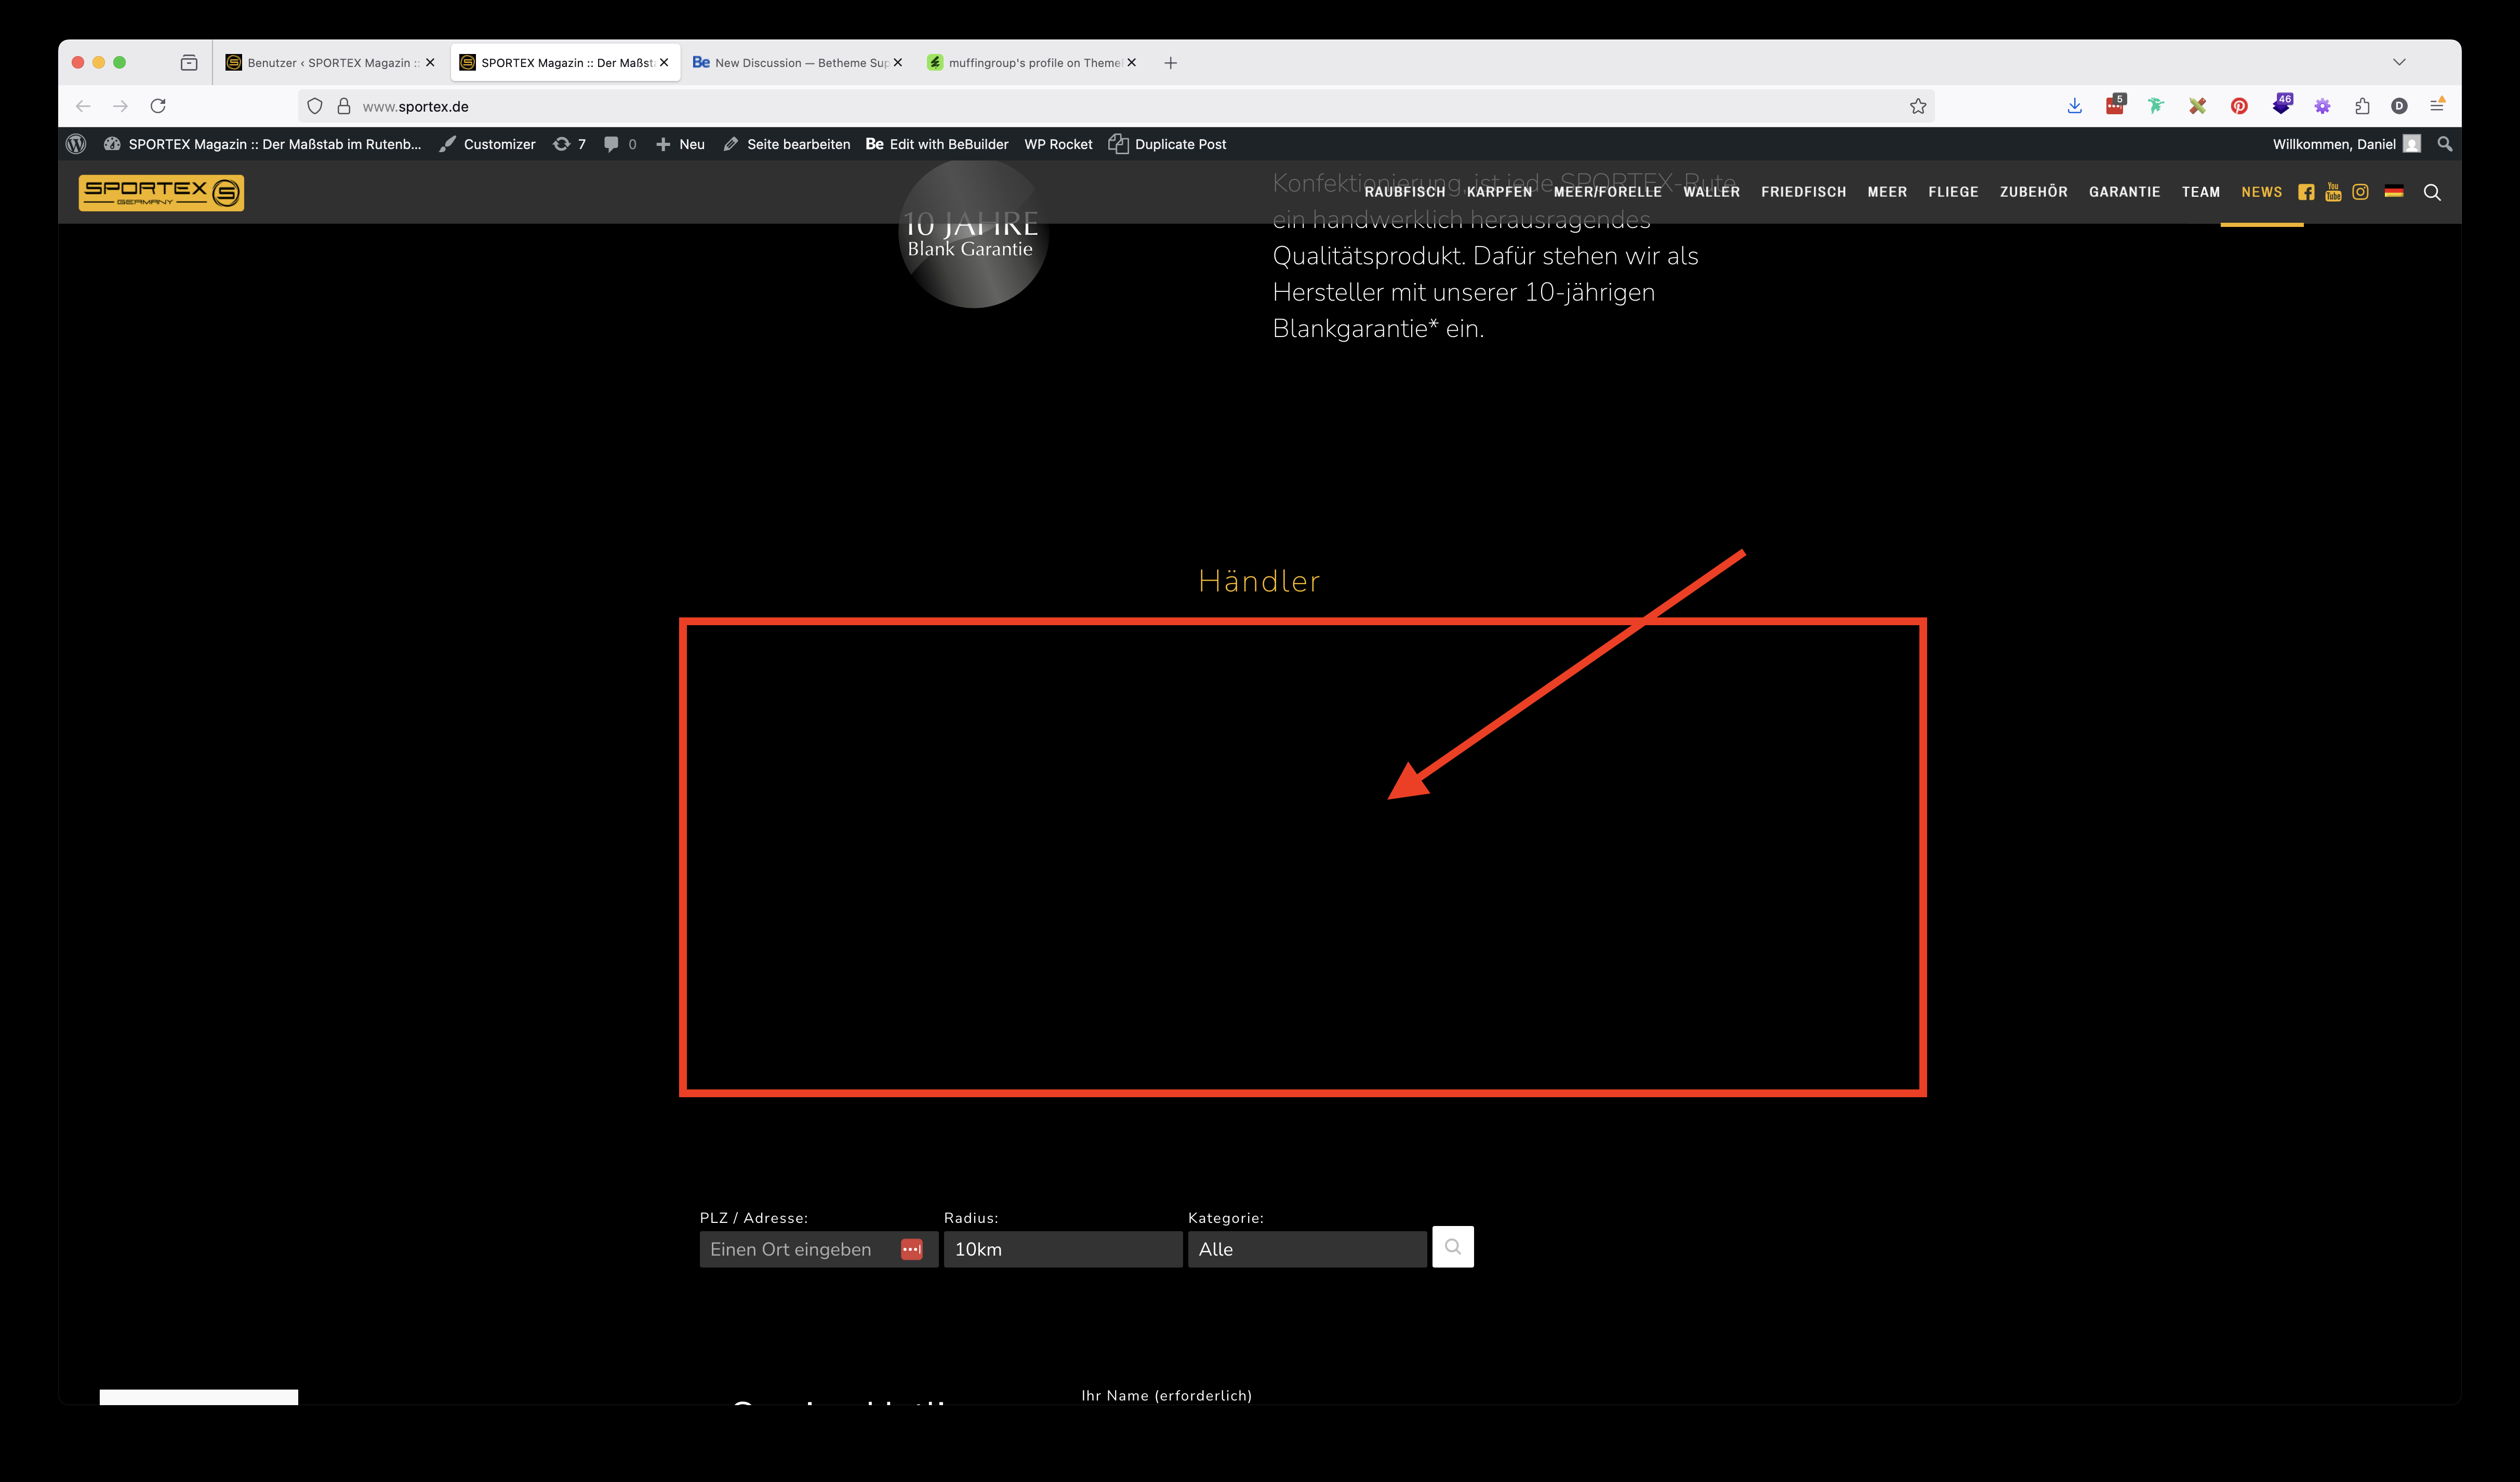Open a new browser tab

pyautogui.click(x=1170, y=62)
